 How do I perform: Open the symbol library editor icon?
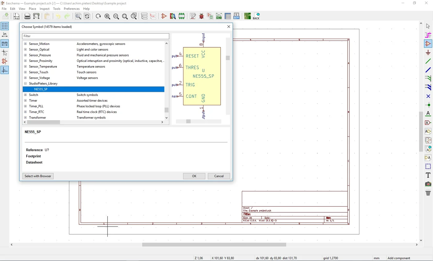[x=164, y=16]
